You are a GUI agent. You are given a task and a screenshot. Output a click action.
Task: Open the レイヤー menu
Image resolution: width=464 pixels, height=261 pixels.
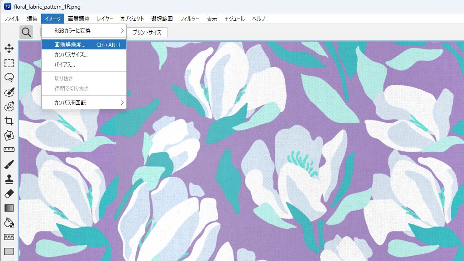105,19
